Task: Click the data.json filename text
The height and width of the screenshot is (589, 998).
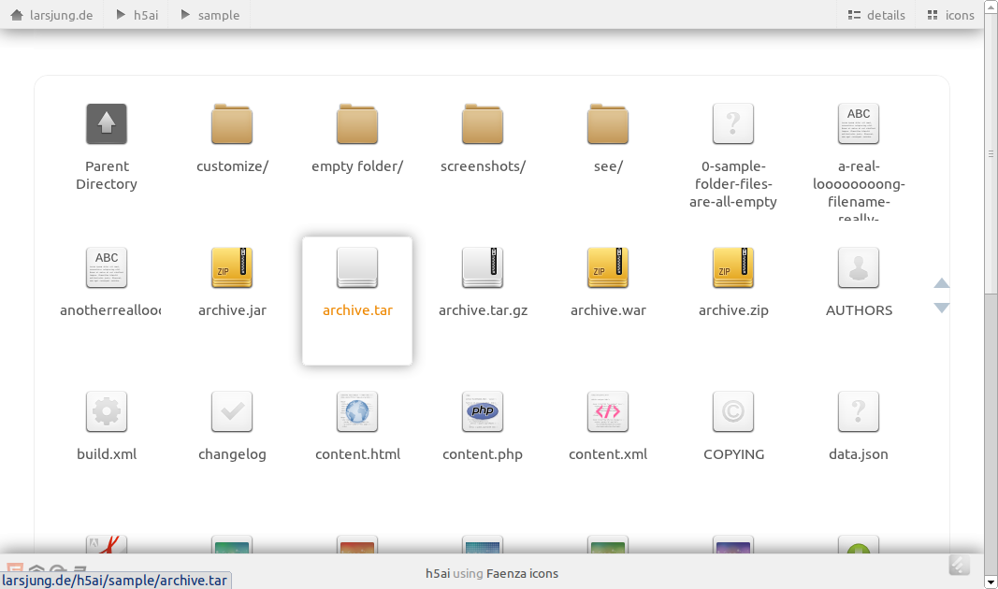Action: coord(859,454)
